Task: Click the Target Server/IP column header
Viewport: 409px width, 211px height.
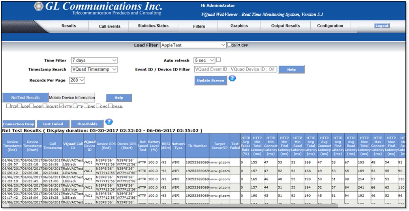Action: [220, 146]
